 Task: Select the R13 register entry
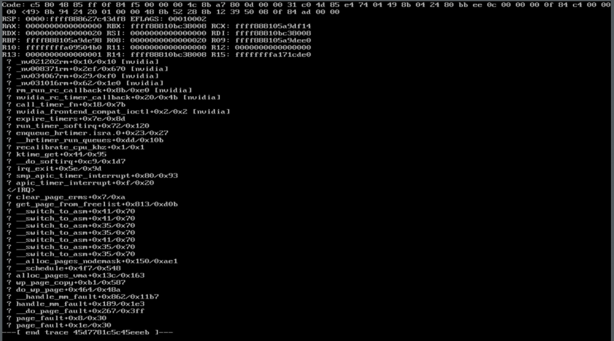click(x=52, y=55)
